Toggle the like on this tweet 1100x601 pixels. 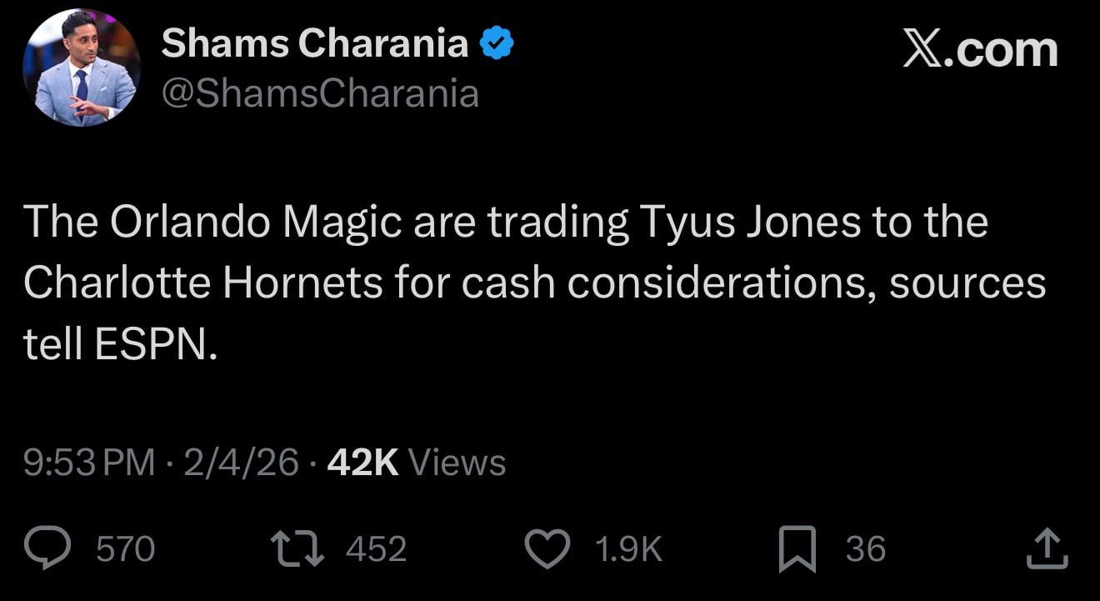[x=548, y=548]
